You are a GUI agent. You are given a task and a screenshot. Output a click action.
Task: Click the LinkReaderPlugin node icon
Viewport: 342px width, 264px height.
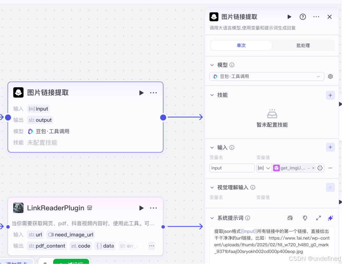click(18, 208)
